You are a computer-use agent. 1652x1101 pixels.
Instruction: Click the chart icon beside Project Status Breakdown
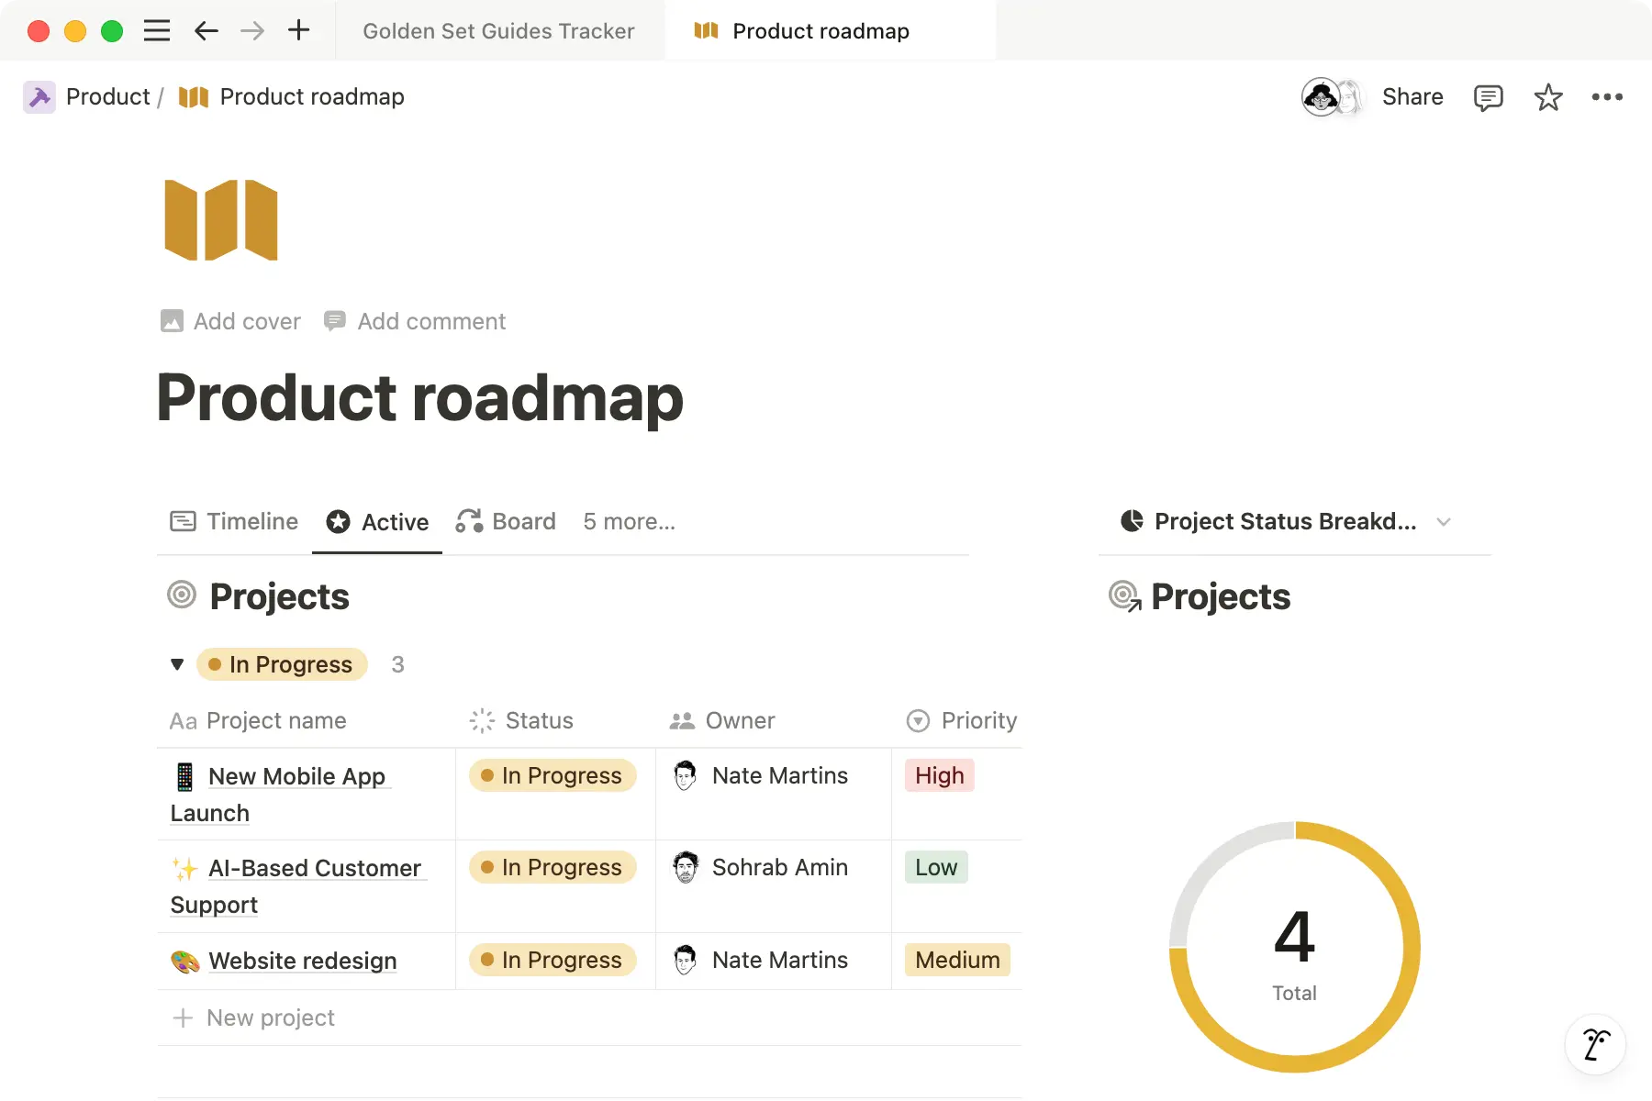pyautogui.click(x=1130, y=521)
